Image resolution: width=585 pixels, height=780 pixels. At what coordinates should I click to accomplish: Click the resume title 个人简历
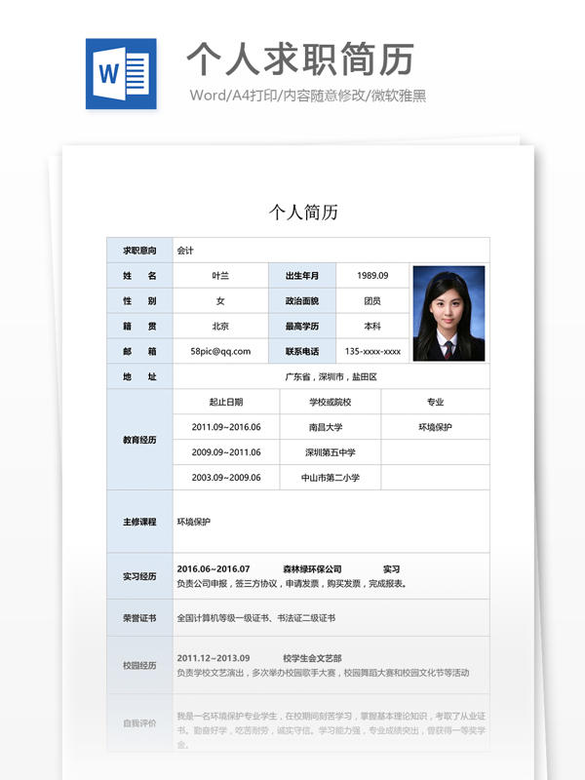303,213
